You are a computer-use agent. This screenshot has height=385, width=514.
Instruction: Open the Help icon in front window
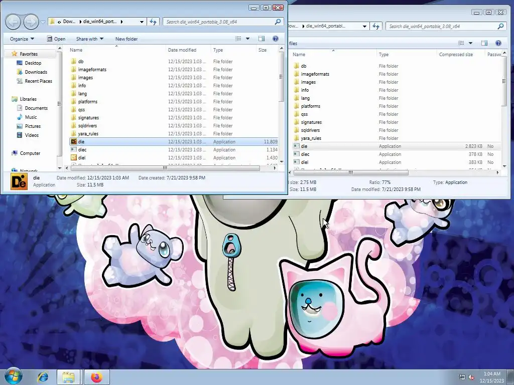(276, 39)
